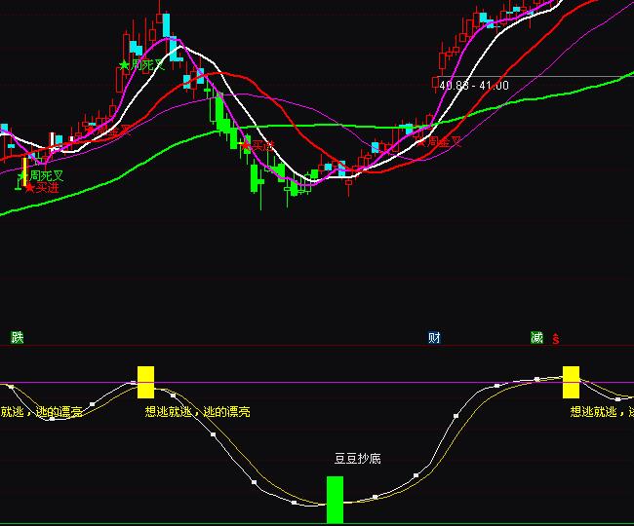Click the red star beside 买进
Screen dimensions: 634x526
tap(29, 187)
